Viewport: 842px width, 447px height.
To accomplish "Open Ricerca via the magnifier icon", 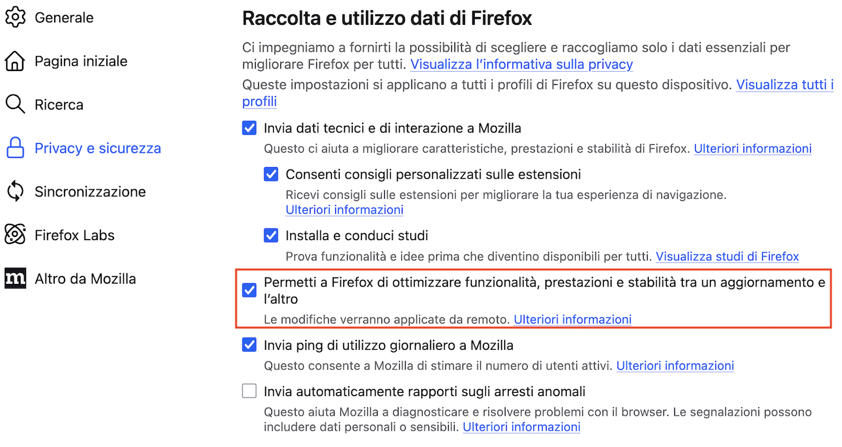I will coord(15,104).
